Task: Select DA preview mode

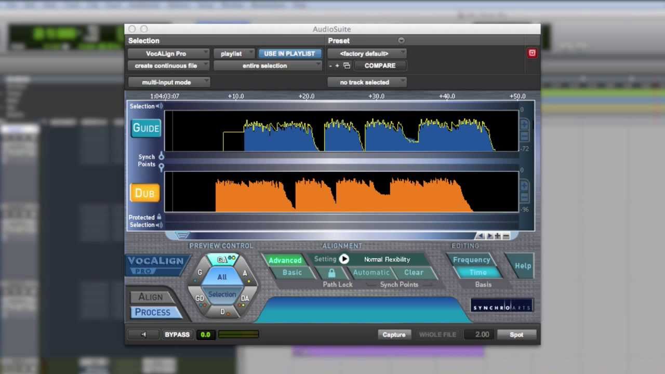Action: [x=245, y=298]
